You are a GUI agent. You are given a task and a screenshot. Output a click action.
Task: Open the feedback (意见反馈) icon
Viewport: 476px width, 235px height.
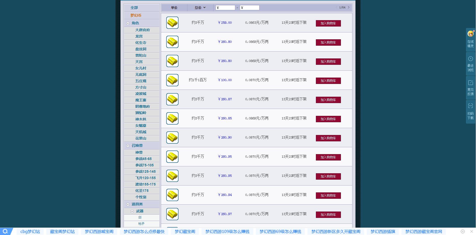pos(470,83)
